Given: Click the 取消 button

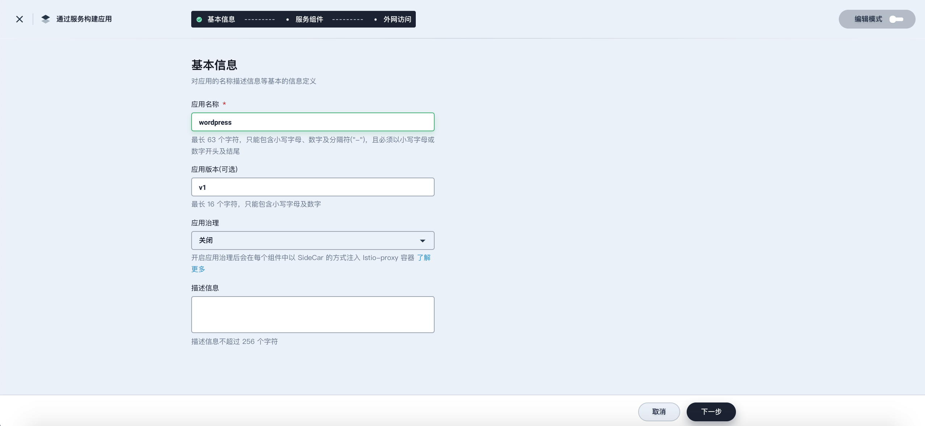Looking at the screenshot, I should 658,412.
